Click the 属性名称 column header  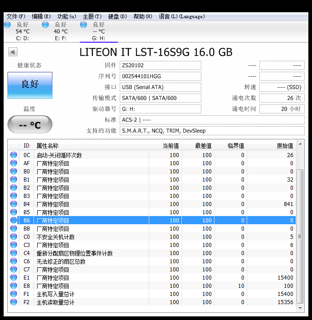point(91,146)
